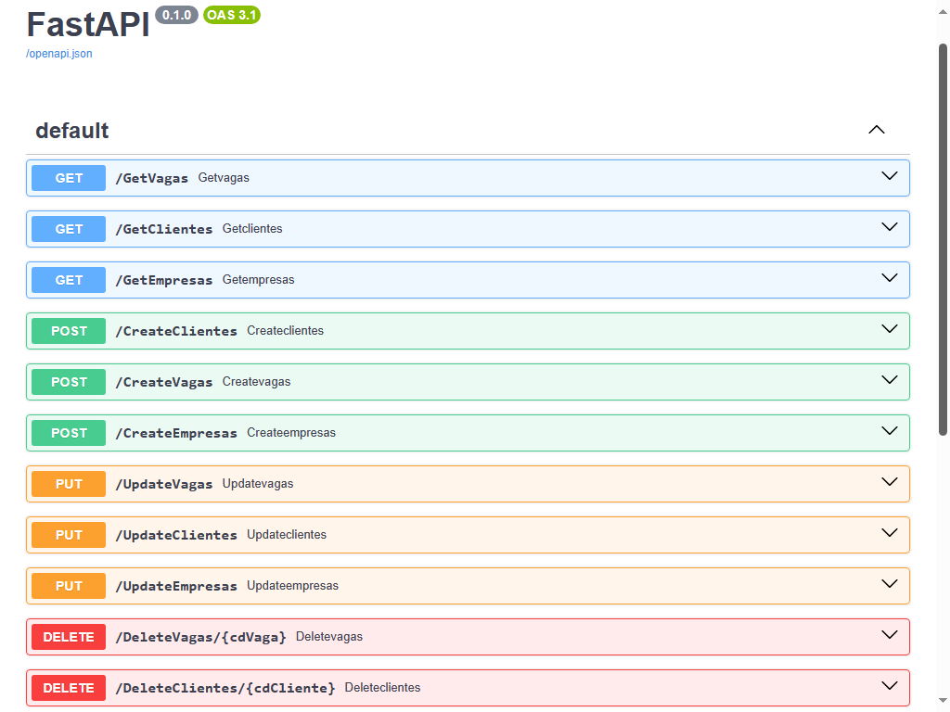Click the POST badge for /CreateEmpresas
This screenshot has height=712, width=950.
pyautogui.click(x=69, y=433)
